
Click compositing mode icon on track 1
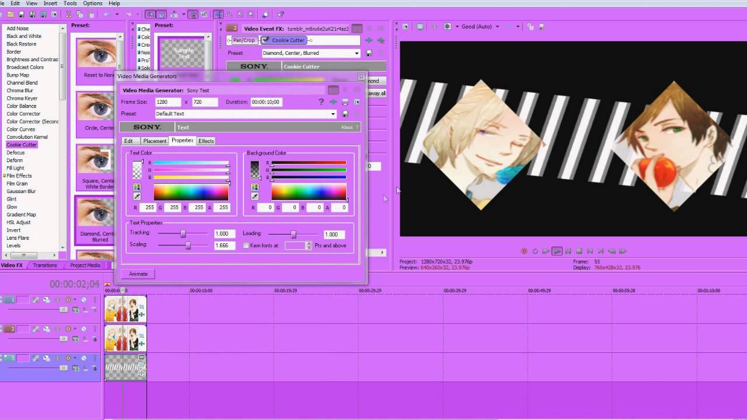(x=76, y=310)
